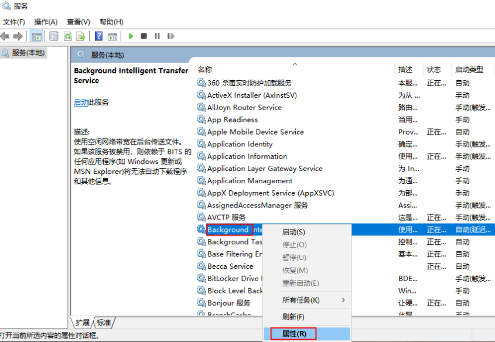The width and height of the screenshot is (495, 342).
Task: Choose 启动(S) in the context menu
Action: tap(293, 232)
